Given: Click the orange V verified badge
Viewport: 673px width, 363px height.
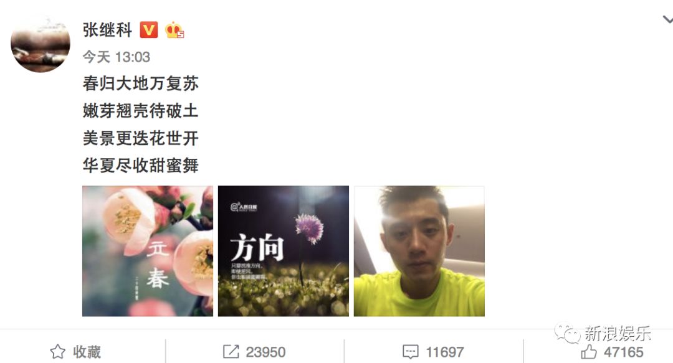Looking at the screenshot, I should pyautogui.click(x=149, y=30).
